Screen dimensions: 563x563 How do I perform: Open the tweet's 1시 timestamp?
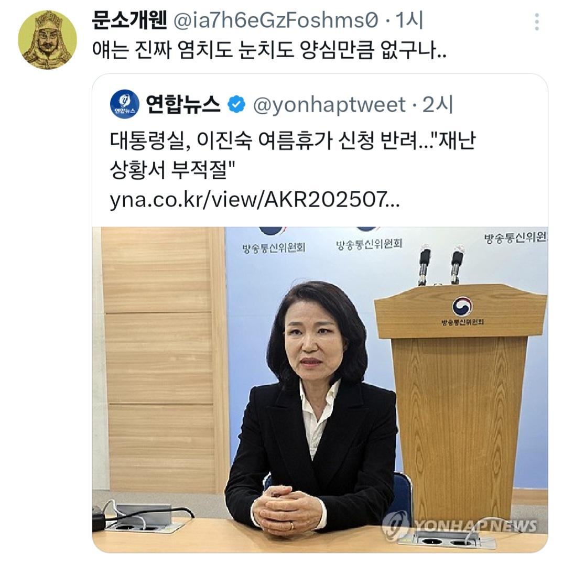coord(409,20)
